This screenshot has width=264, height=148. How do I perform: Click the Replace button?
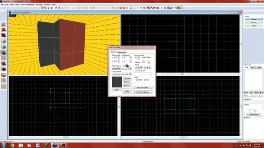coord(127,86)
